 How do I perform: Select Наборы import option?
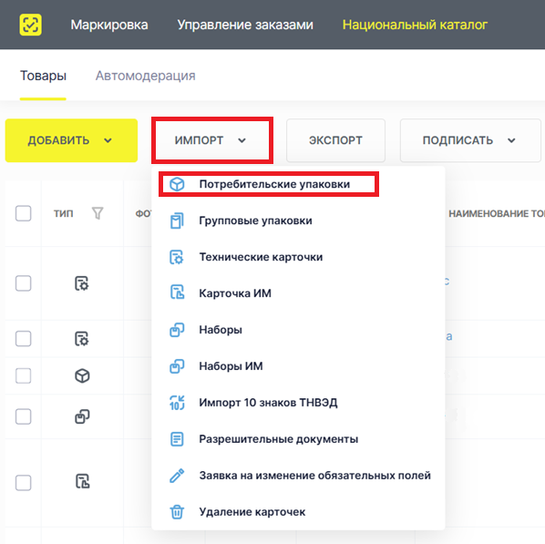point(298,330)
